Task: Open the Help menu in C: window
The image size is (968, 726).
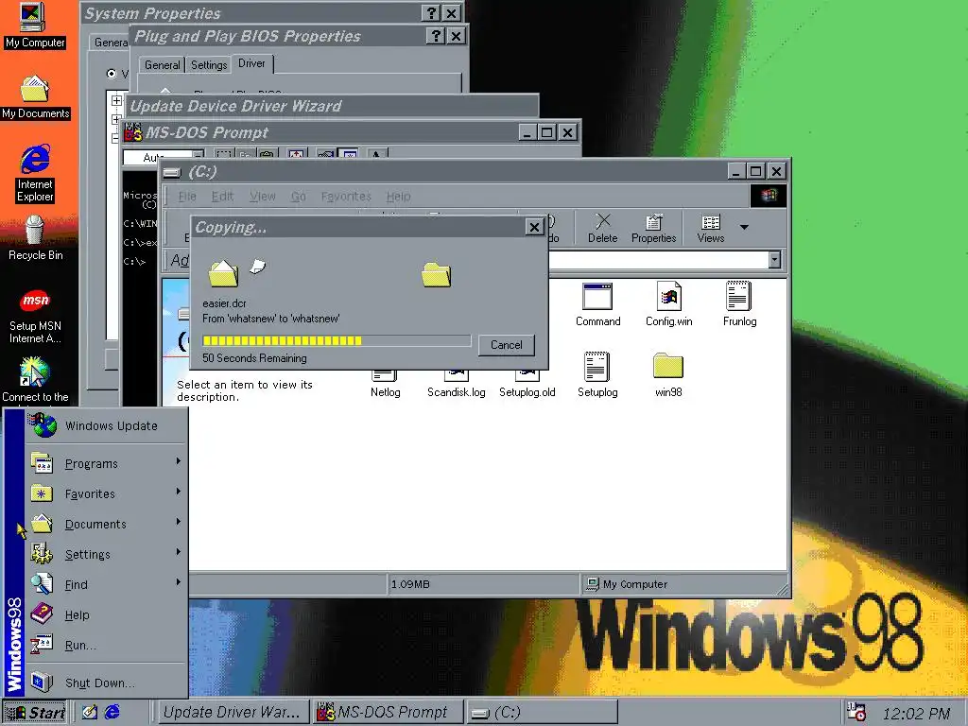Action: point(398,197)
